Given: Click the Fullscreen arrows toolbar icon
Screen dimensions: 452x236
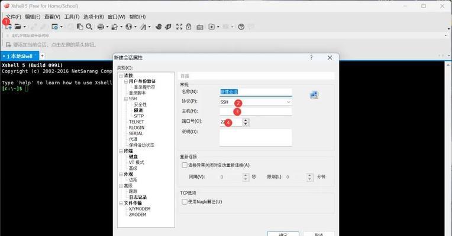Looking at the screenshot, I should tap(179, 27).
